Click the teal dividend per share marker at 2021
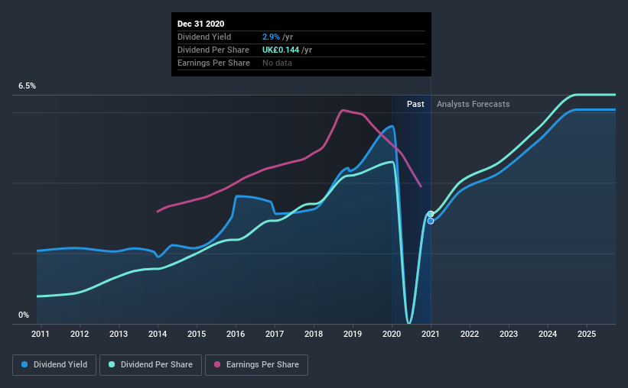The image size is (628, 388). [x=431, y=214]
